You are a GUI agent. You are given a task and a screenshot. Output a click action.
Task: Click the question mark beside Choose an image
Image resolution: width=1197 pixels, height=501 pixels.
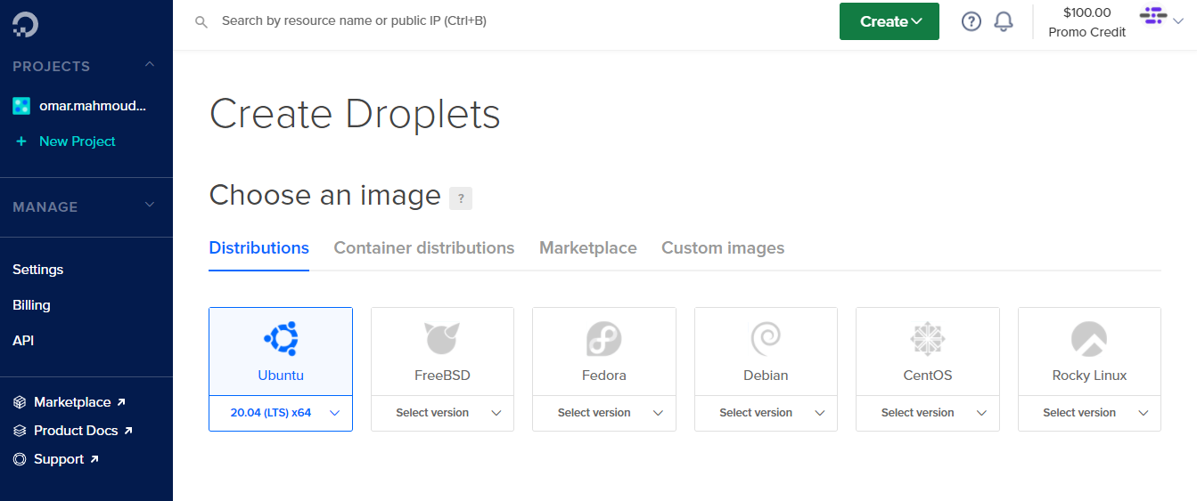click(x=461, y=198)
